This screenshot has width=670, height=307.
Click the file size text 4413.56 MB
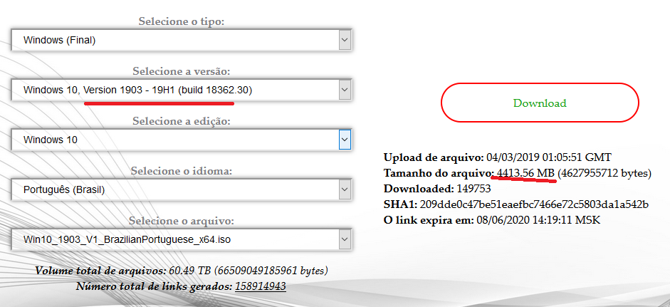tap(525, 173)
